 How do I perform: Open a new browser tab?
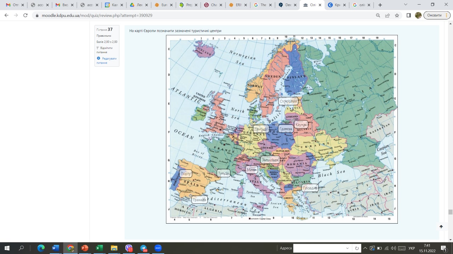[x=380, y=5]
